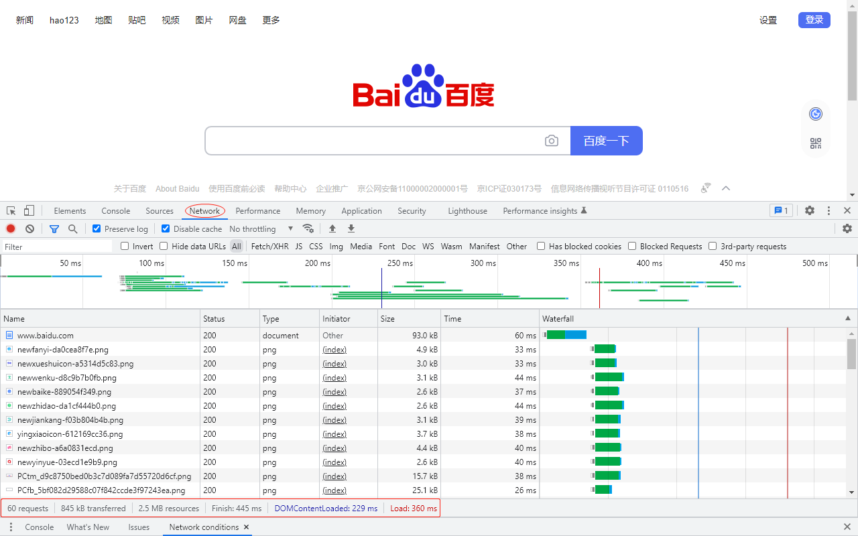858x536 pixels.
Task: Open the 更多 menu
Action: point(271,20)
